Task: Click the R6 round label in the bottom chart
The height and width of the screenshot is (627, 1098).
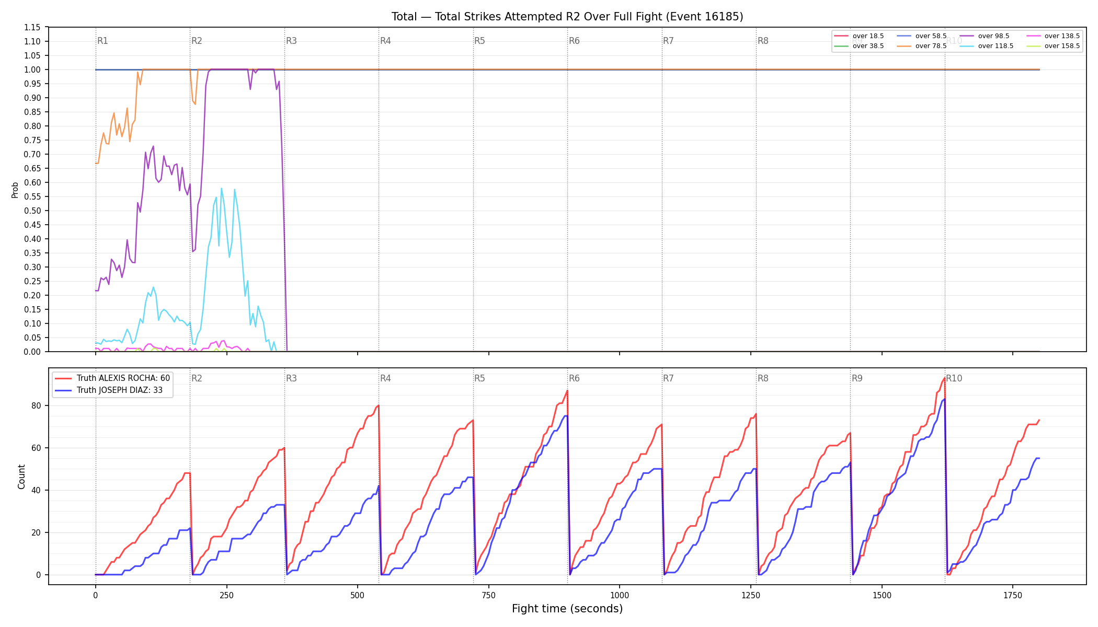Action: 574,378
